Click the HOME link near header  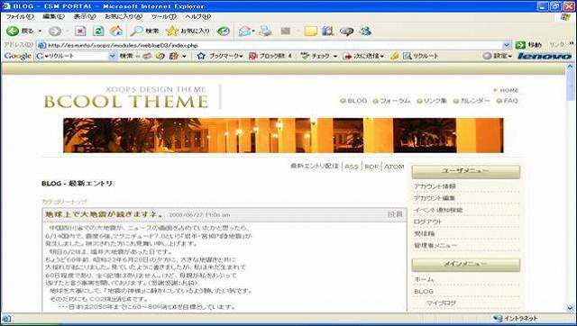tap(508, 90)
